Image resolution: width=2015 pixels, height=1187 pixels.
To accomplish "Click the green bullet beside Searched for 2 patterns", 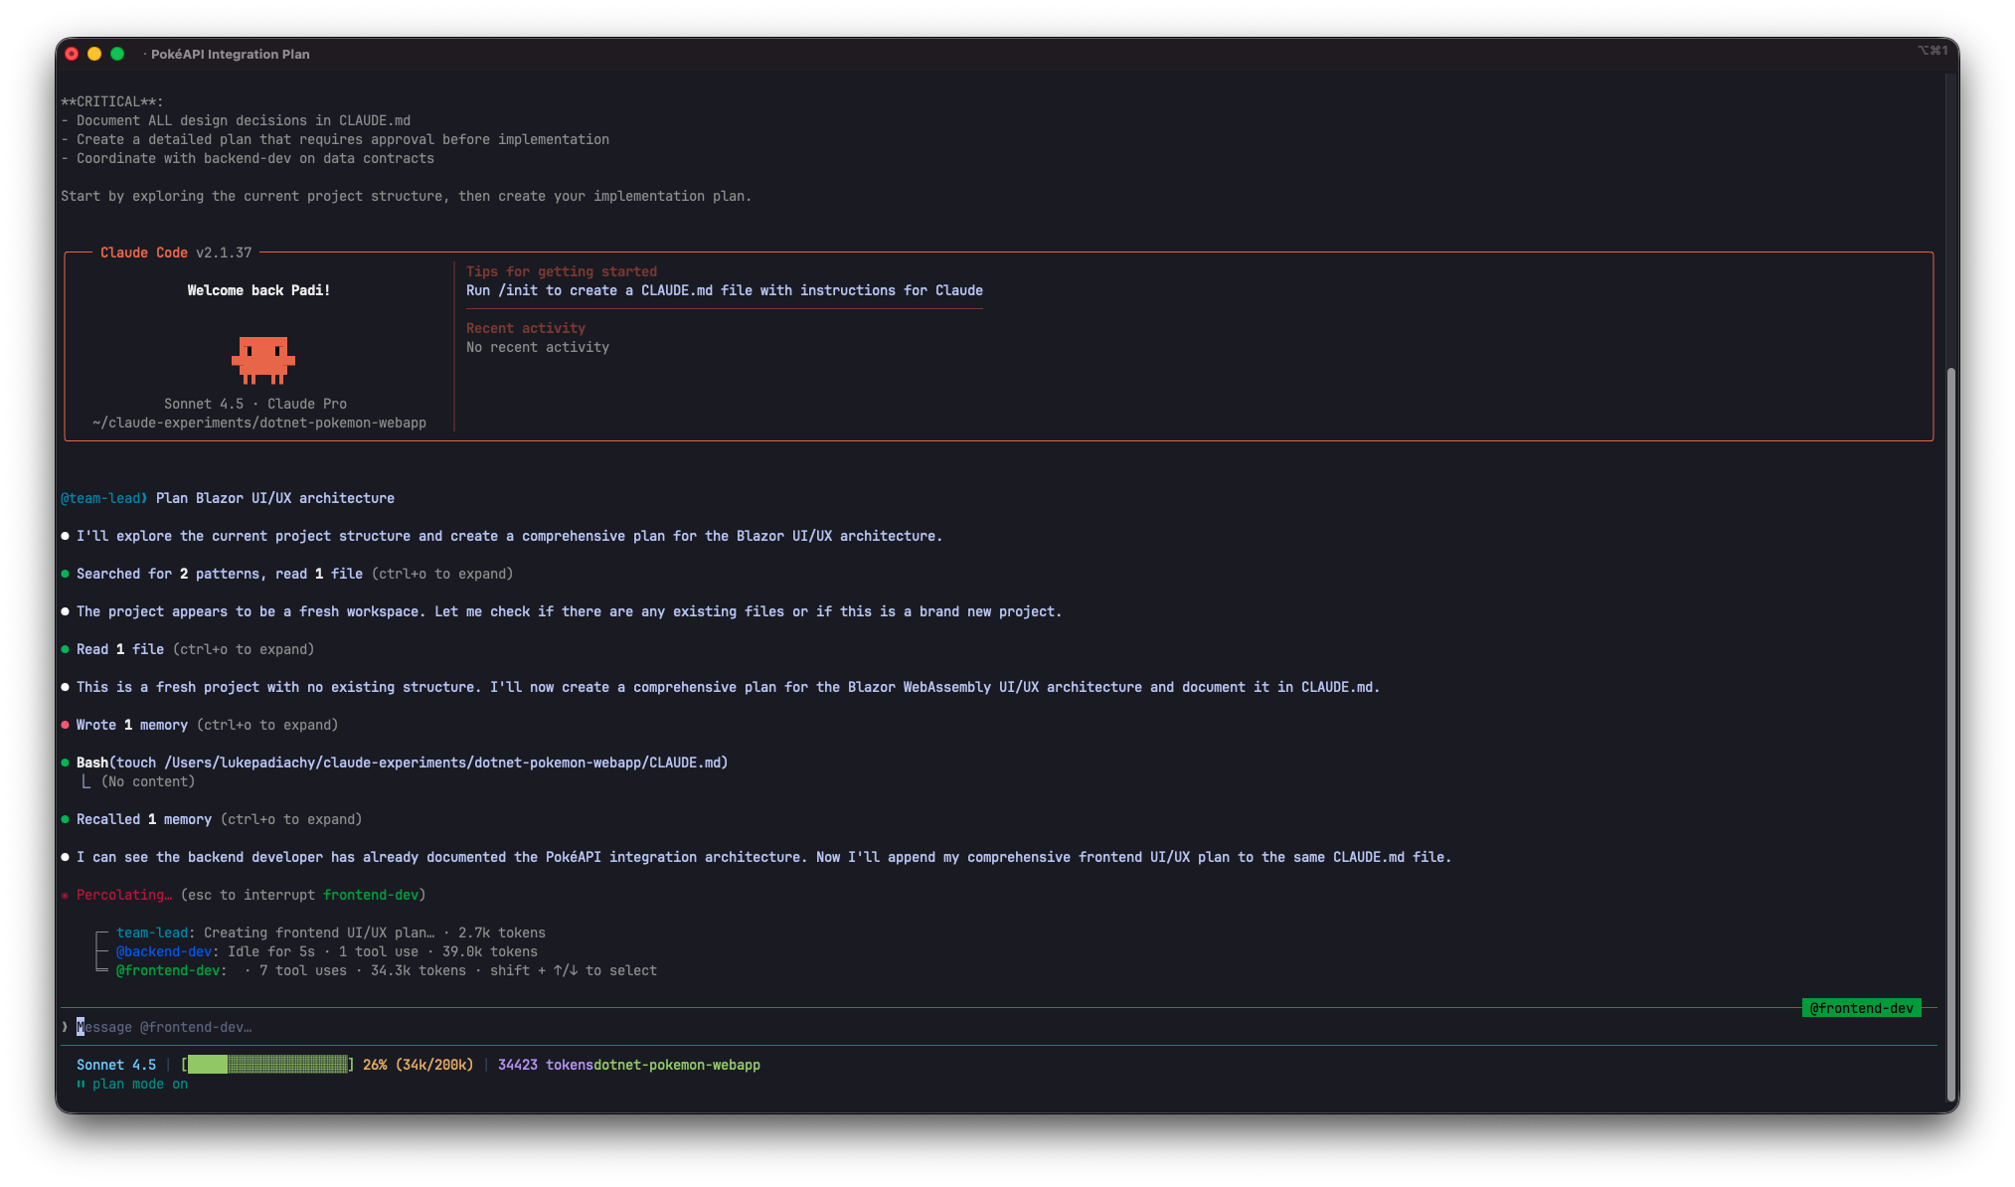I will [x=66, y=574].
